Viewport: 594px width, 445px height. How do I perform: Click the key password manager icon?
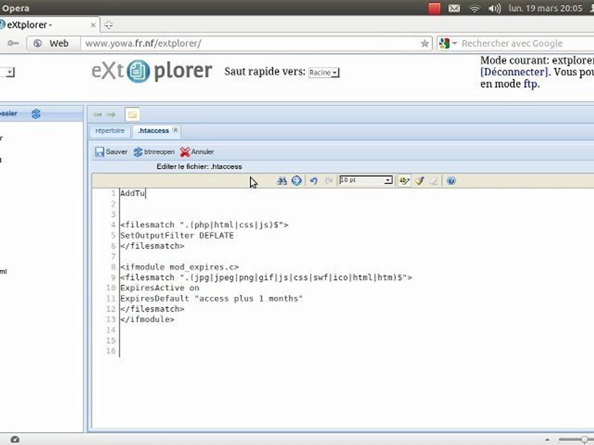coord(13,43)
